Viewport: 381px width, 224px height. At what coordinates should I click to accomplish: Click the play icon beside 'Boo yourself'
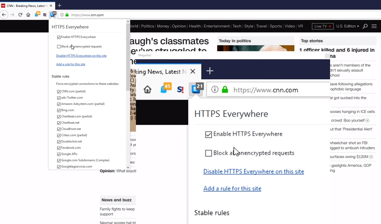367,121
